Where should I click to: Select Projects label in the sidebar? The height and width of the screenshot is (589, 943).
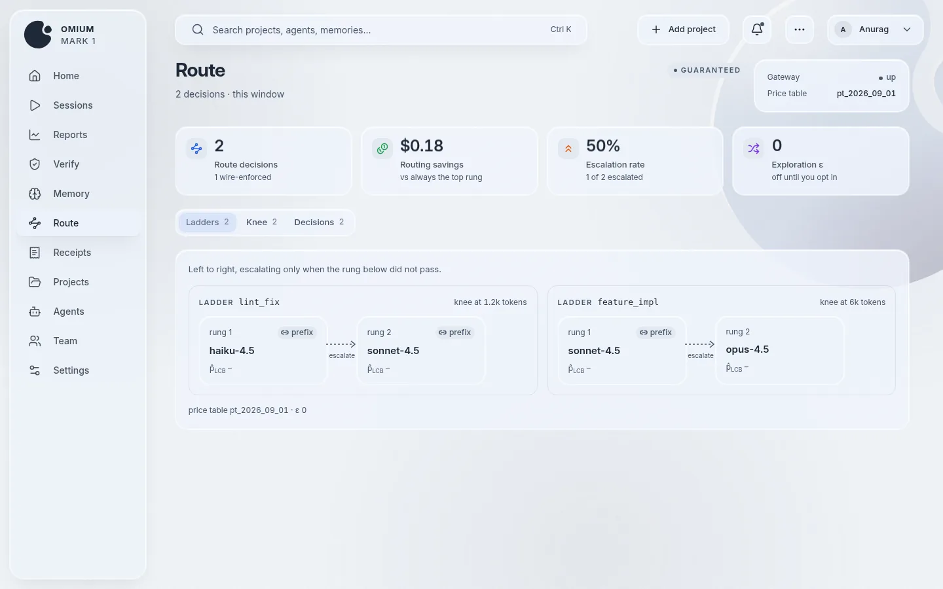[71, 282]
